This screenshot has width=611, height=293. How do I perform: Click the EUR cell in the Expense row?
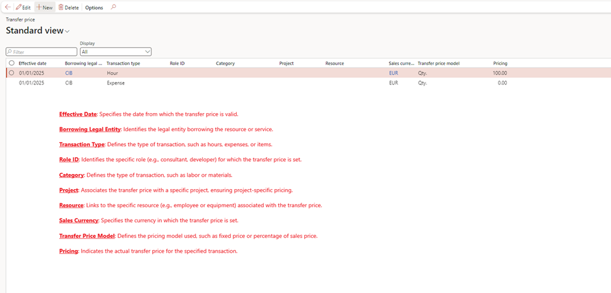click(393, 83)
